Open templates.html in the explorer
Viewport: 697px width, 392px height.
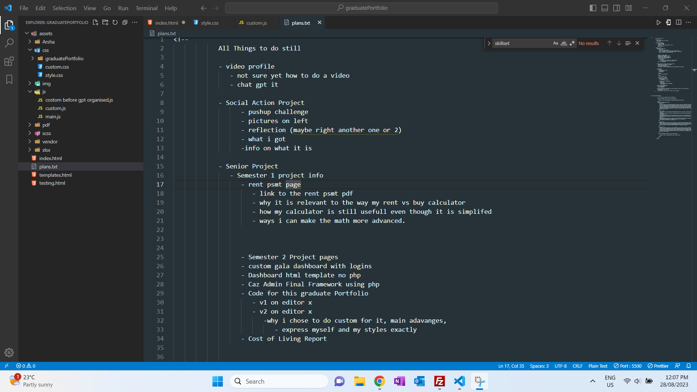tap(81, 175)
